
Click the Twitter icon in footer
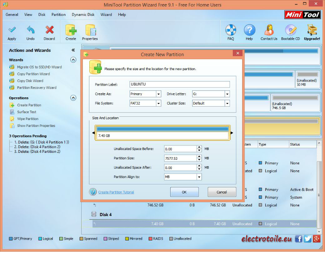(x=308, y=239)
